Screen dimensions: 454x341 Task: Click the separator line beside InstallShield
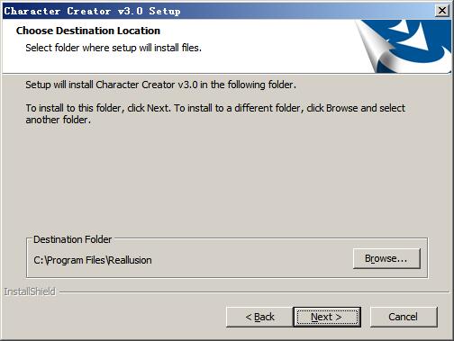tap(255, 292)
